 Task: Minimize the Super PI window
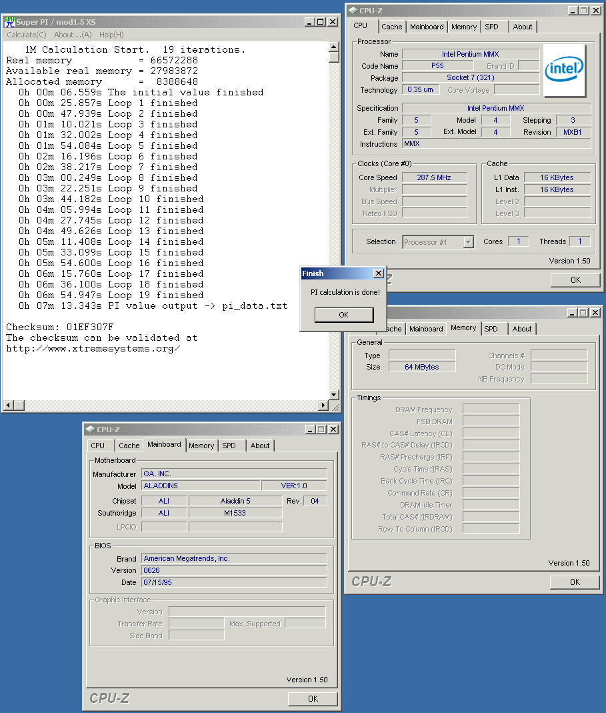click(x=309, y=22)
